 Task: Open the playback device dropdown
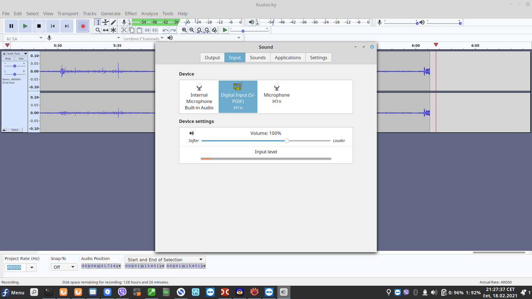(208, 38)
